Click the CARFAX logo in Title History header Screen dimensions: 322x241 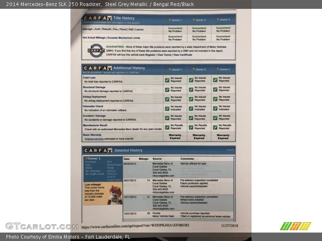[x=97, y=18]
